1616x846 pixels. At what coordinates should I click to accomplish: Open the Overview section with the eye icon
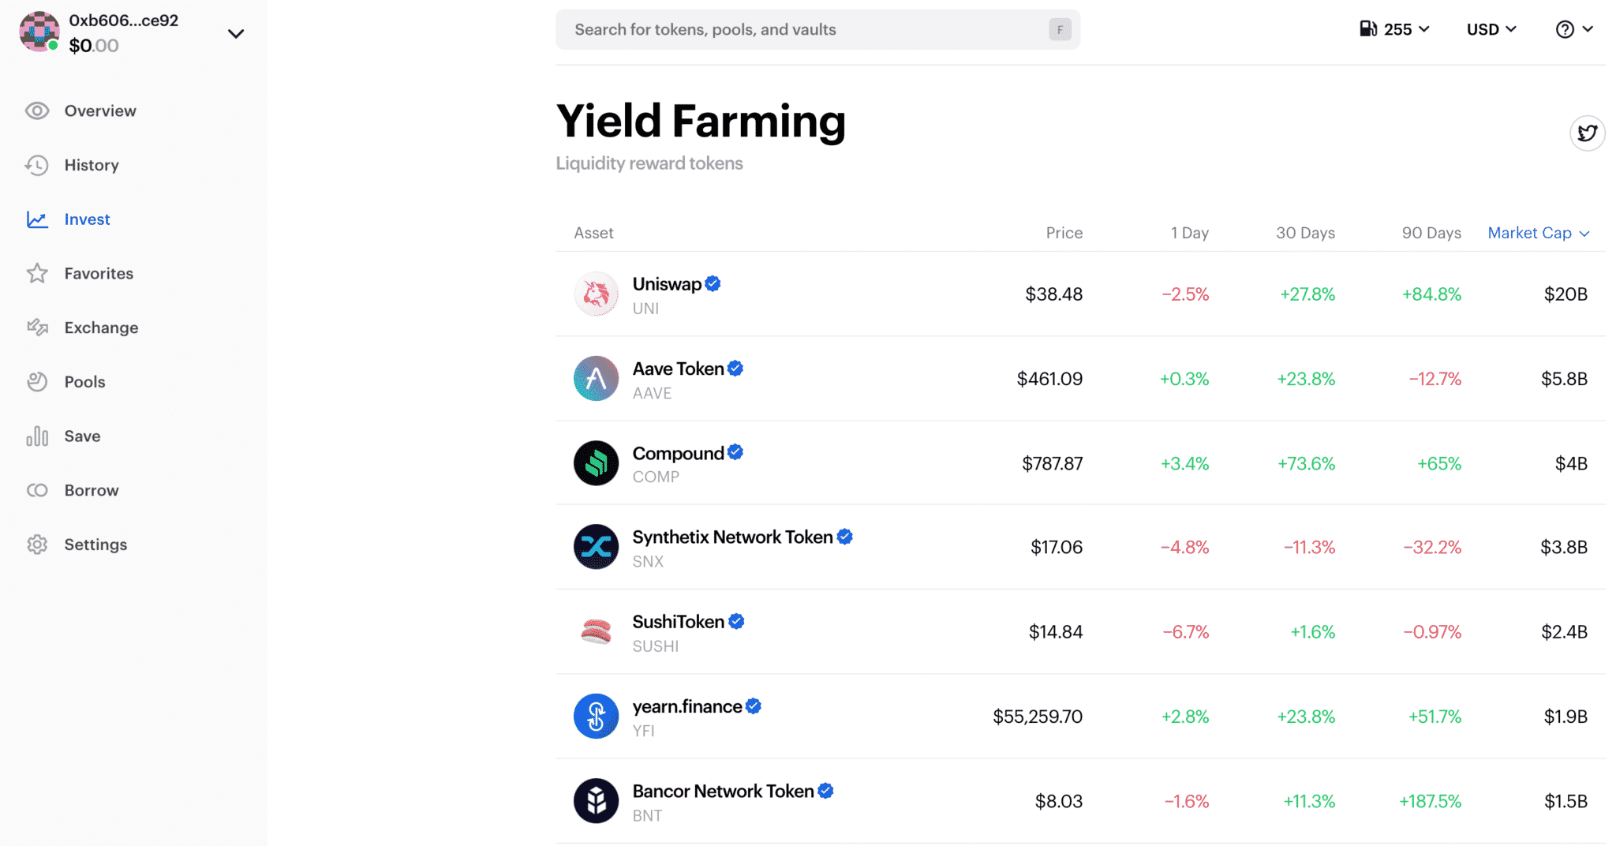(x=37, y=110)
